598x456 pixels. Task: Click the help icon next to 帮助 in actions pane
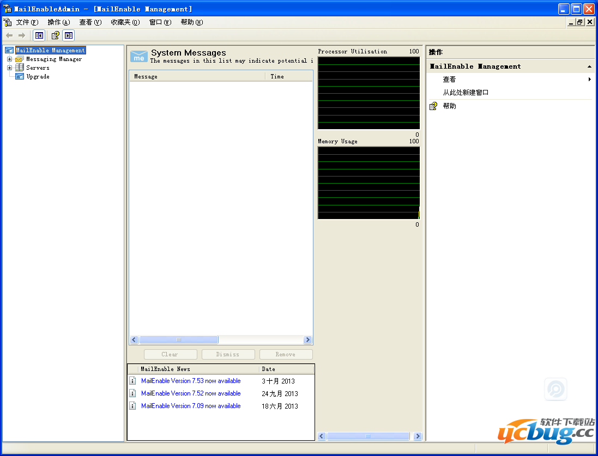433,106
